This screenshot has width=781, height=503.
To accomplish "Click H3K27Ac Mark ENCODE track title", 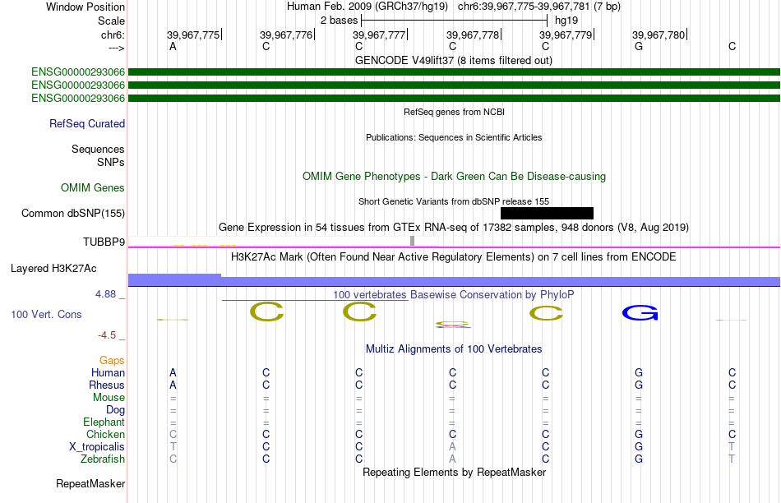I will [x=453, y=257].
